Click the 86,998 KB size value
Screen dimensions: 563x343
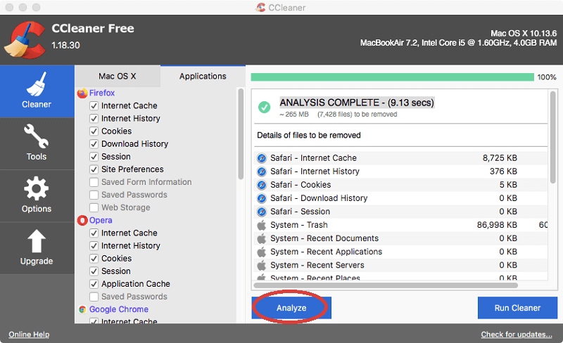click(x=497, y=225)
